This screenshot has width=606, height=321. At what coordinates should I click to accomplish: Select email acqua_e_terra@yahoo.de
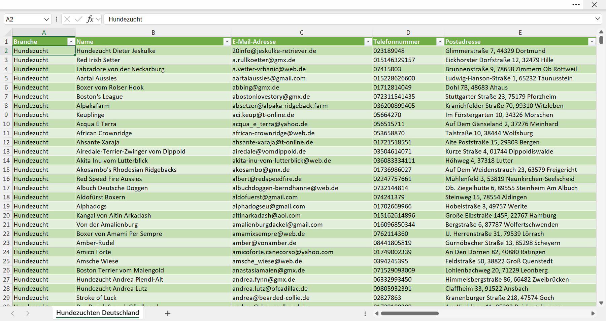point(302,124)
